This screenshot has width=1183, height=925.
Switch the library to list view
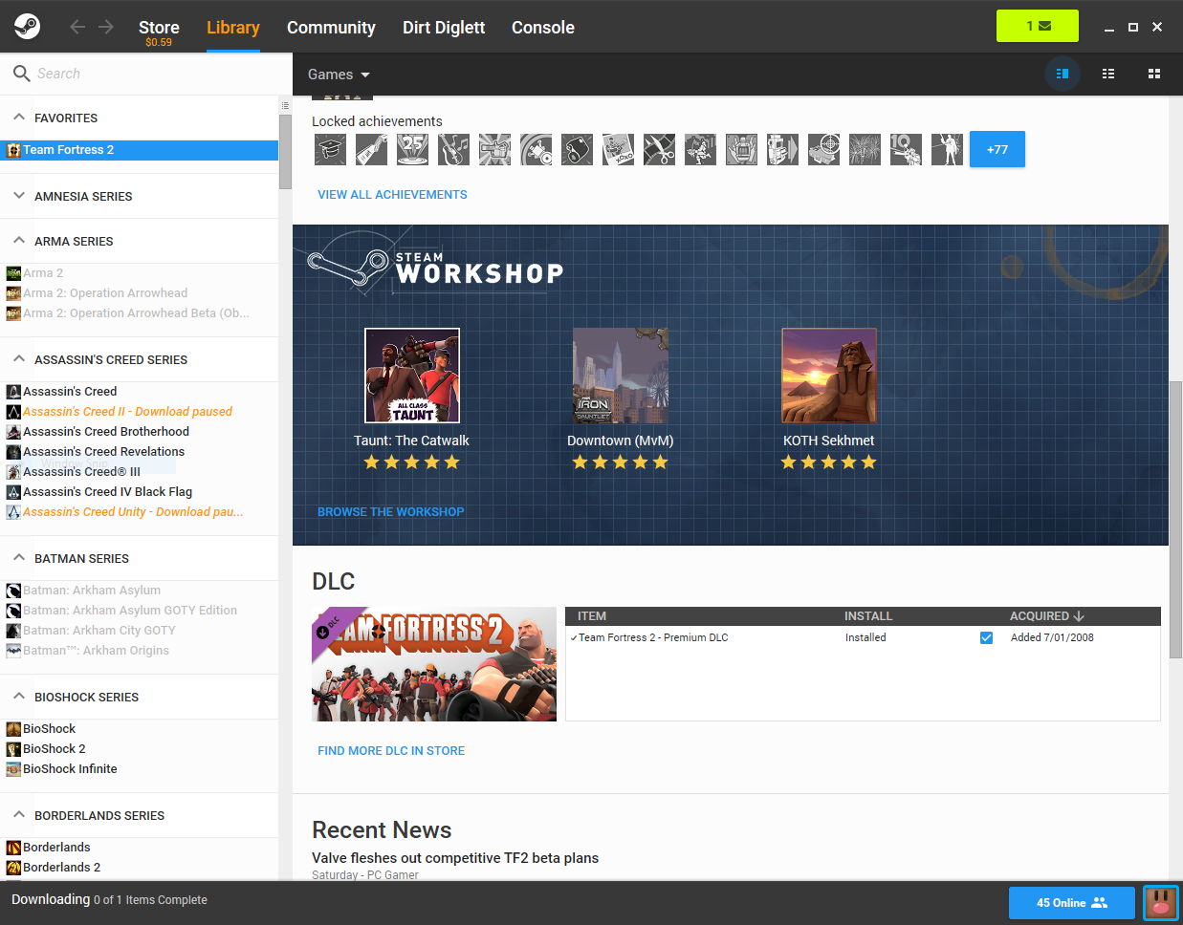(x=1108, y=74)
